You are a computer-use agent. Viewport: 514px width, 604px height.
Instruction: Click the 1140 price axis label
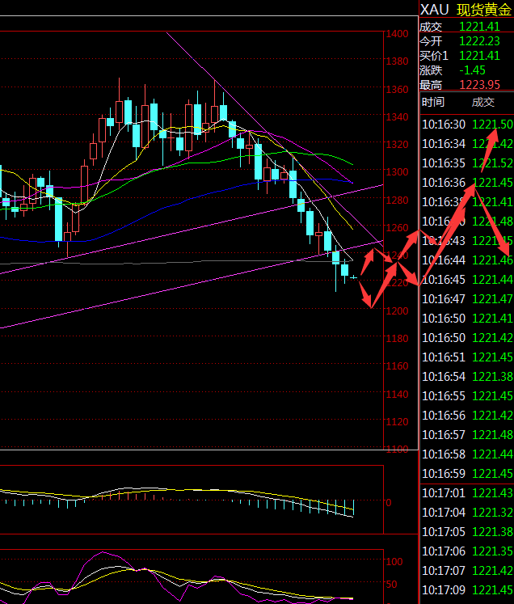click(x=397, y=394)
